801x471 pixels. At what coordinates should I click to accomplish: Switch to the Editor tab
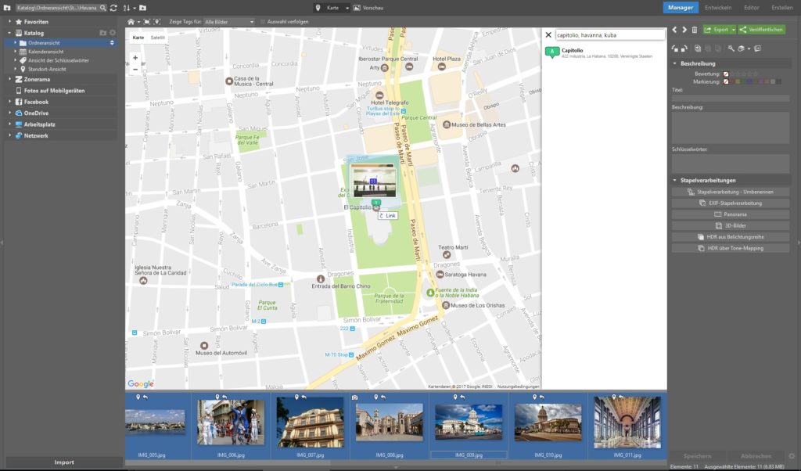point(752,8)
